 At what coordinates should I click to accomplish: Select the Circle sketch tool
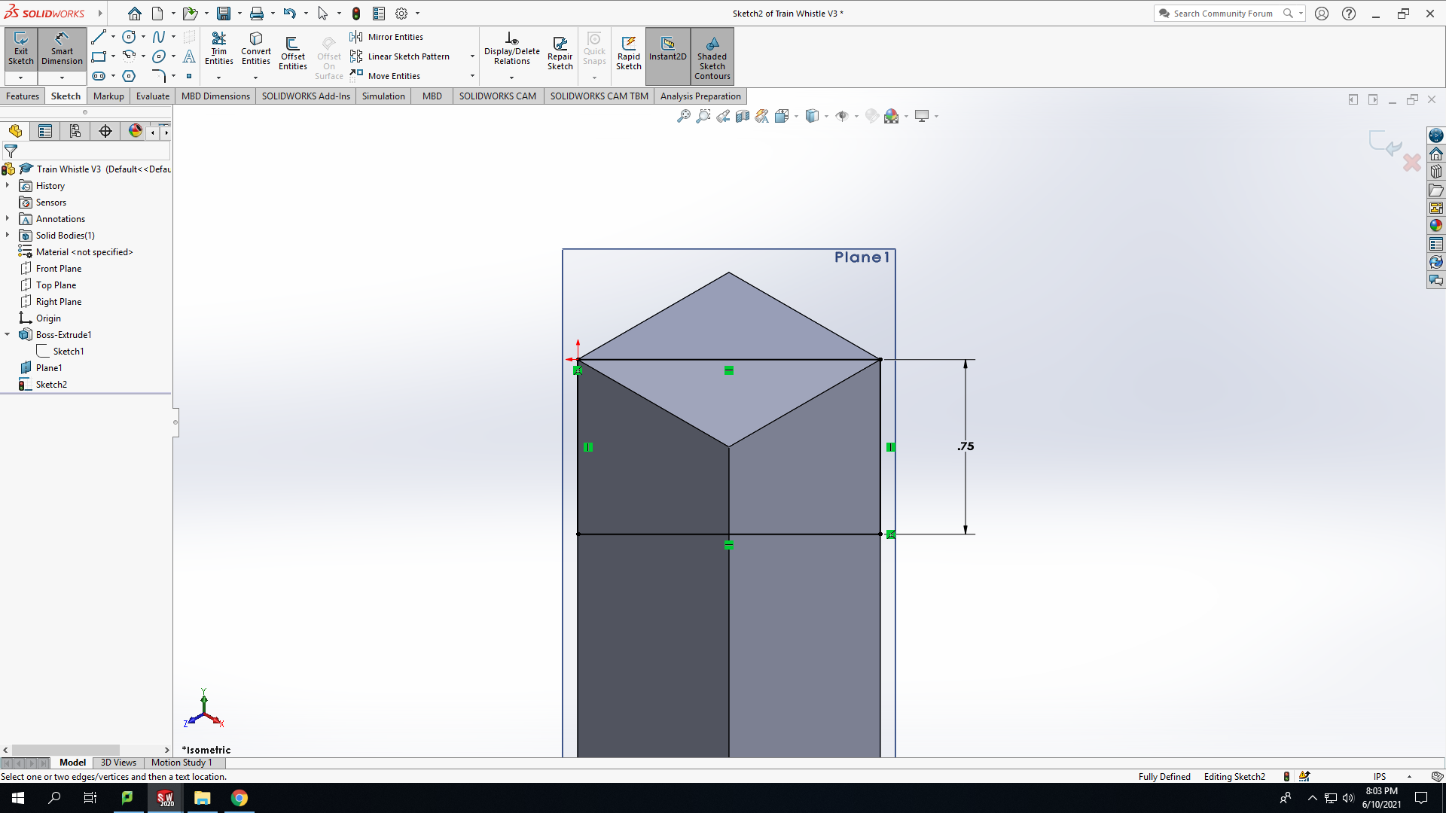coord(129,37)
